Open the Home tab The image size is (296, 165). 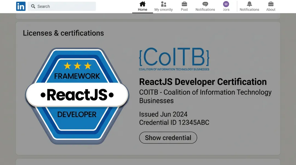click(x=143, y=7)
